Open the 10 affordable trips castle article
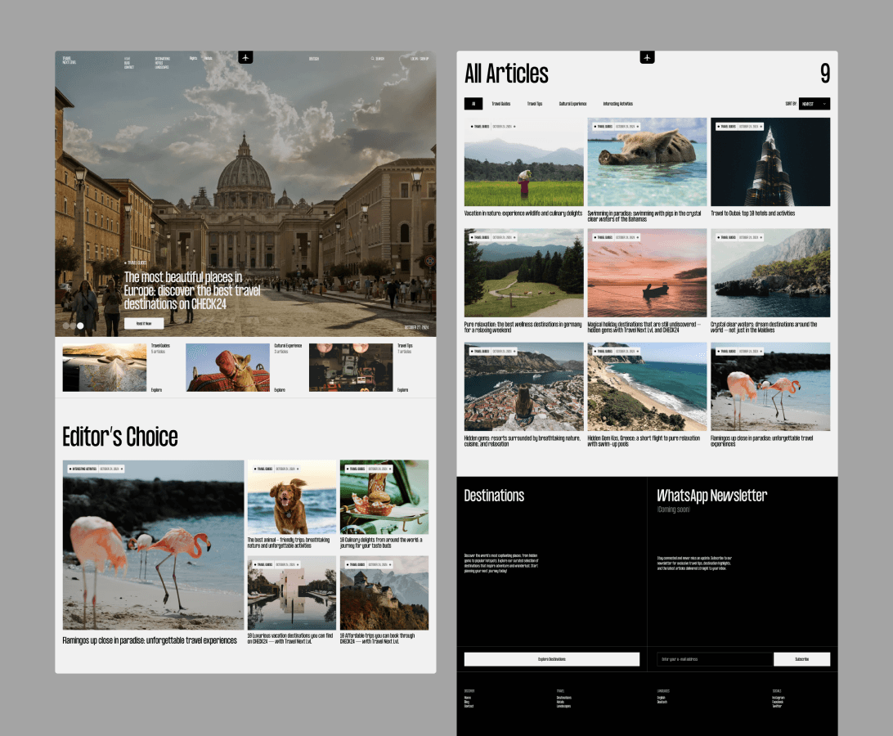 384,600
